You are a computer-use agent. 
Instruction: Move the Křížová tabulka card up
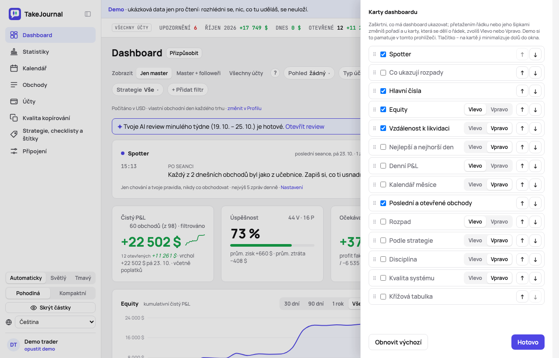[x=522, y=297]
